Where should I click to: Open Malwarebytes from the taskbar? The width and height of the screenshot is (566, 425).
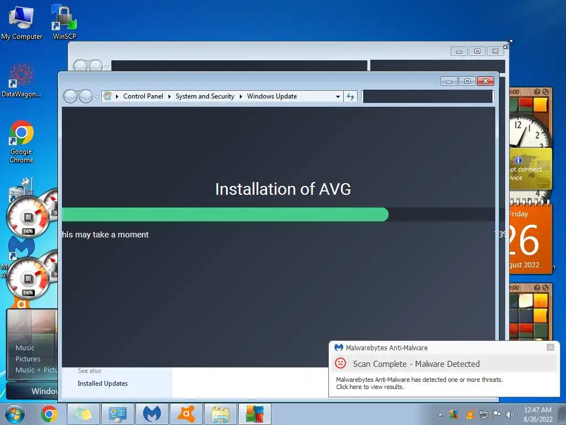click(151, 414)
